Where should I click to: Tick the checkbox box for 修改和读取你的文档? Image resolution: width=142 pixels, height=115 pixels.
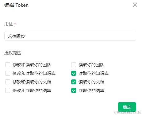[8, 82]
